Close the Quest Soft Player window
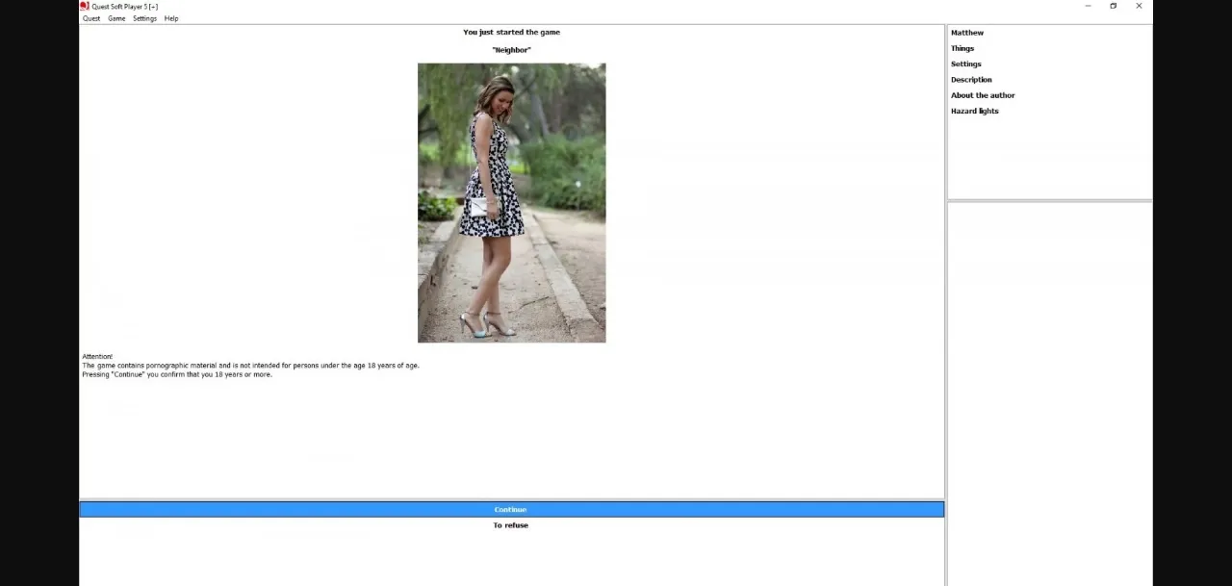 tap(1139, 6)
